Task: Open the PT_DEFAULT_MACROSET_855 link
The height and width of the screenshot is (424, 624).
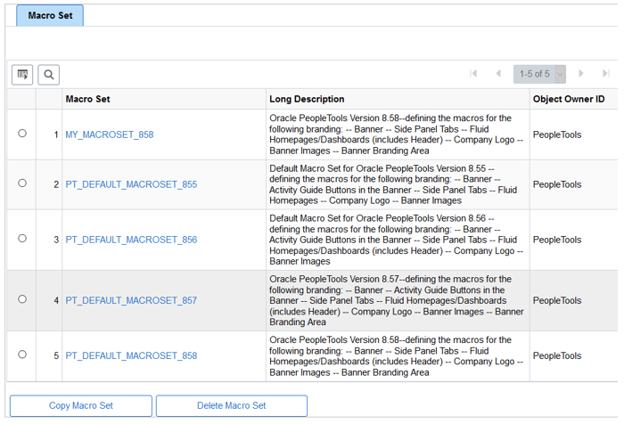Action: click(131, 184)
